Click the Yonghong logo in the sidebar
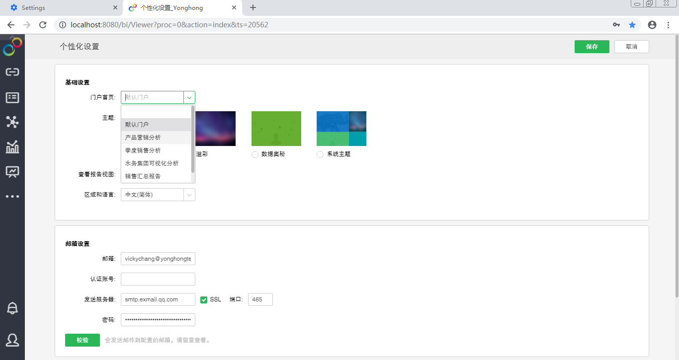The height and width of the screenshot is (360, 679). 12,47
